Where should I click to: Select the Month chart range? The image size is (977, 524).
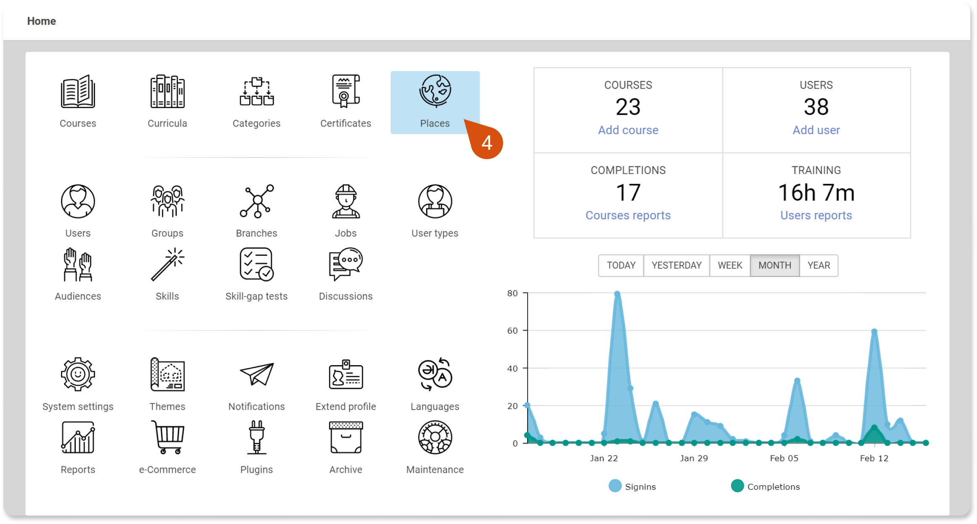coord(775,266)
